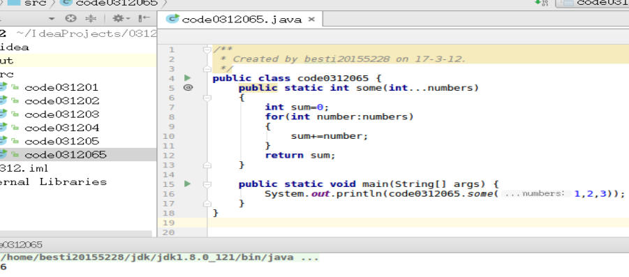Click the class icon beside code031203

3,114
